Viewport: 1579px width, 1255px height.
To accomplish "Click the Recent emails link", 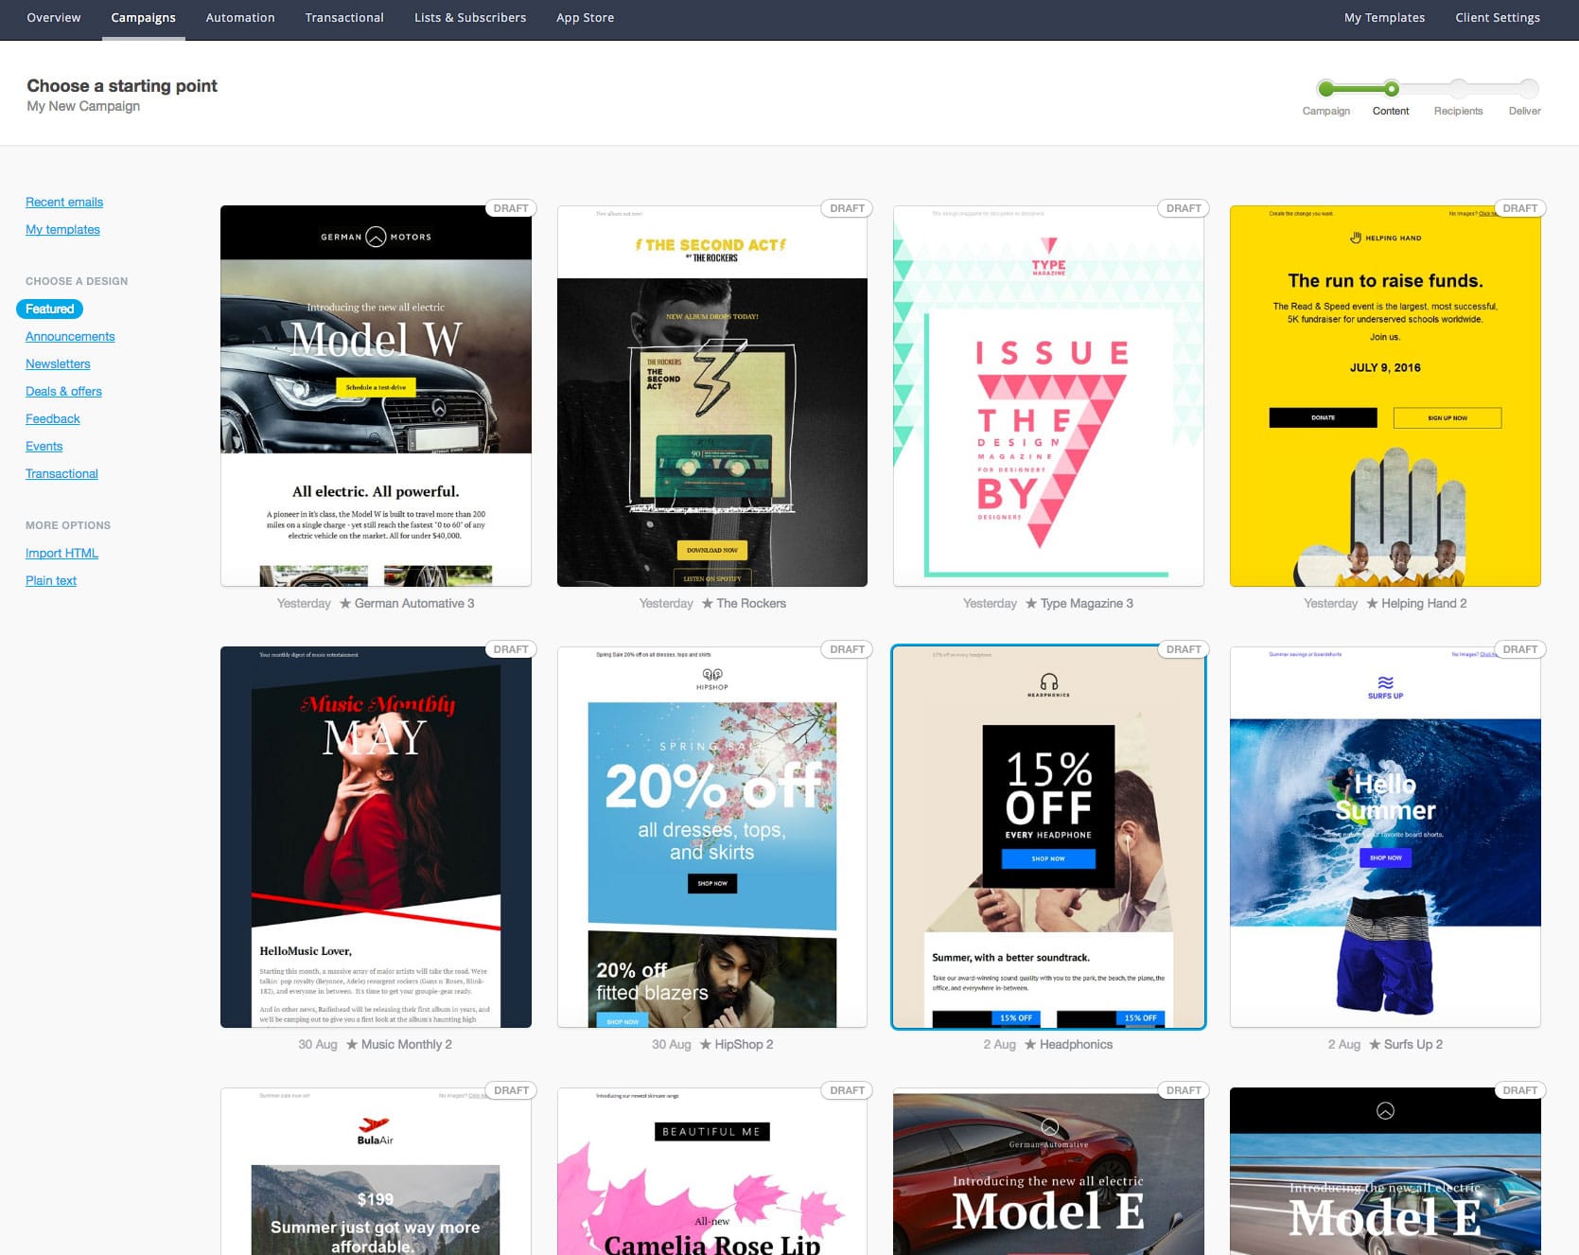I will click(x=64, y=202).
